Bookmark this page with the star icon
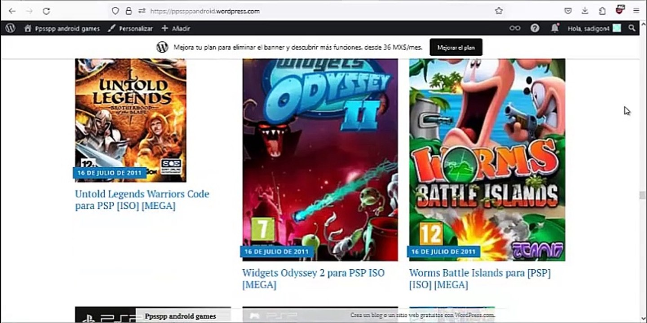This screenshot has width=647, height=323. pyautogui.click(x=499, y=11)
